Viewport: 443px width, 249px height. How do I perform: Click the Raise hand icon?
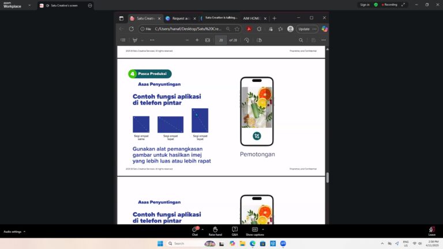point(215,230)
